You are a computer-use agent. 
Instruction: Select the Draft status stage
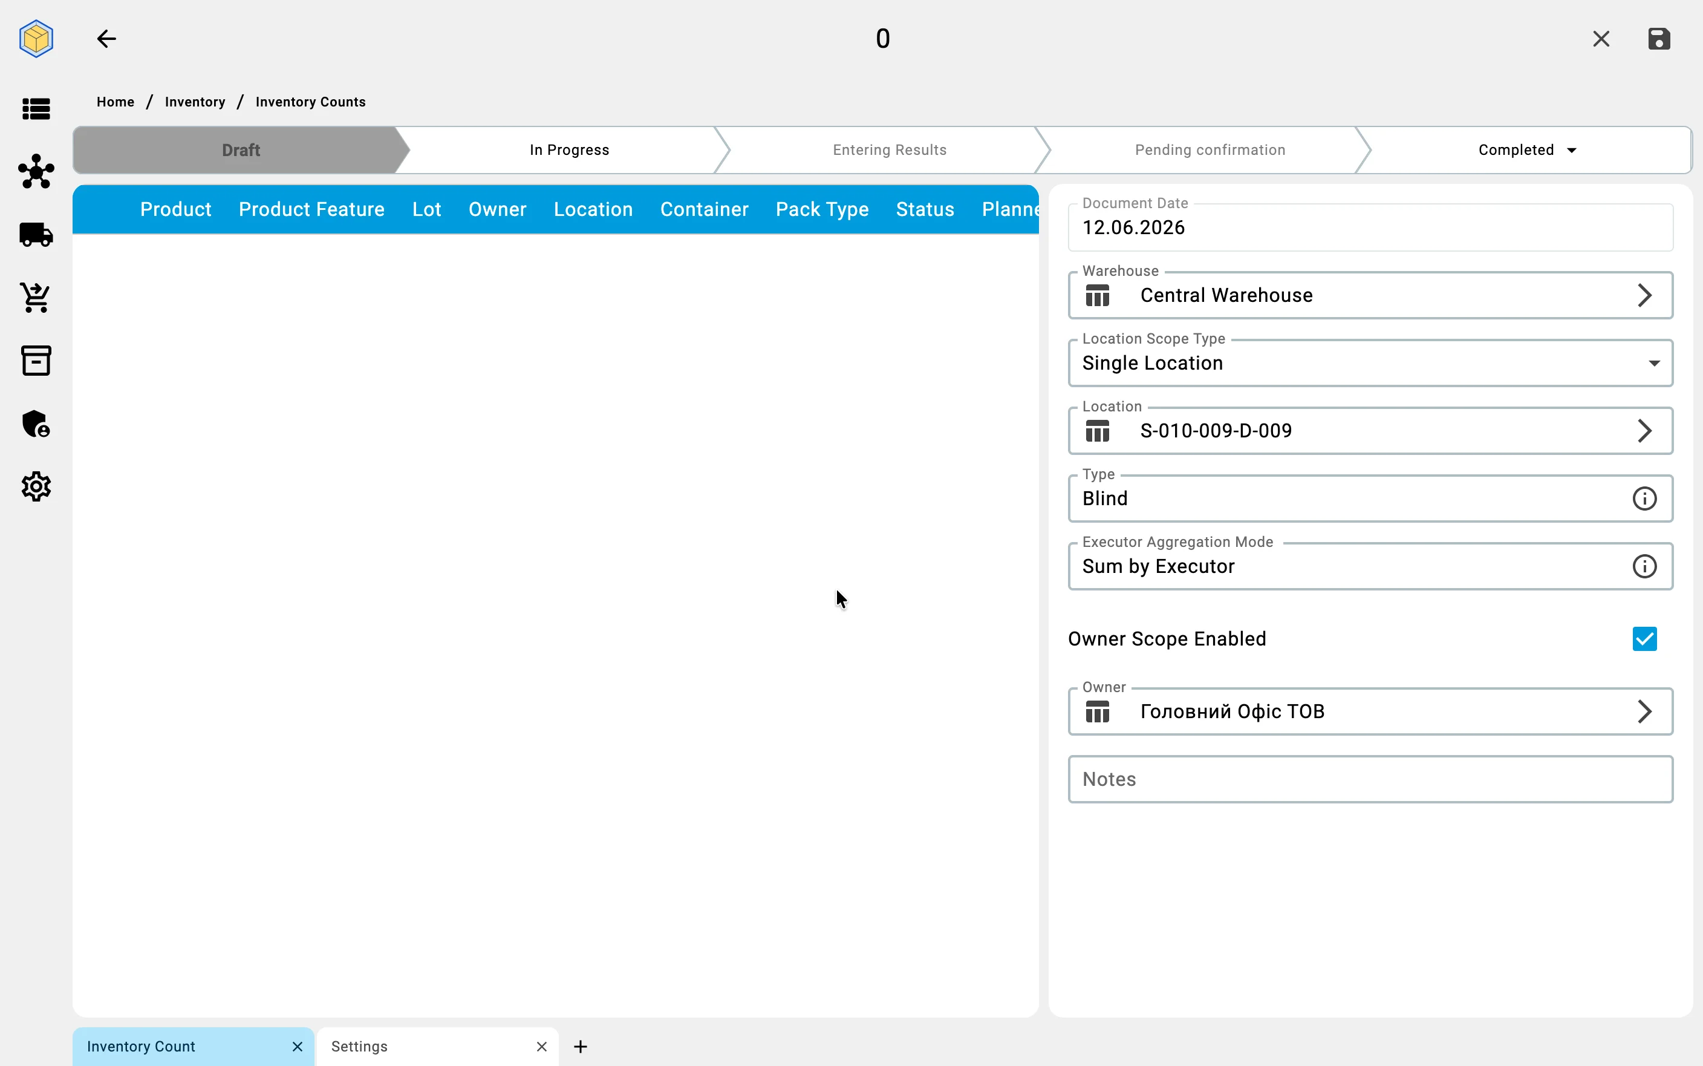pyautogui.click(x=241, y=150)
